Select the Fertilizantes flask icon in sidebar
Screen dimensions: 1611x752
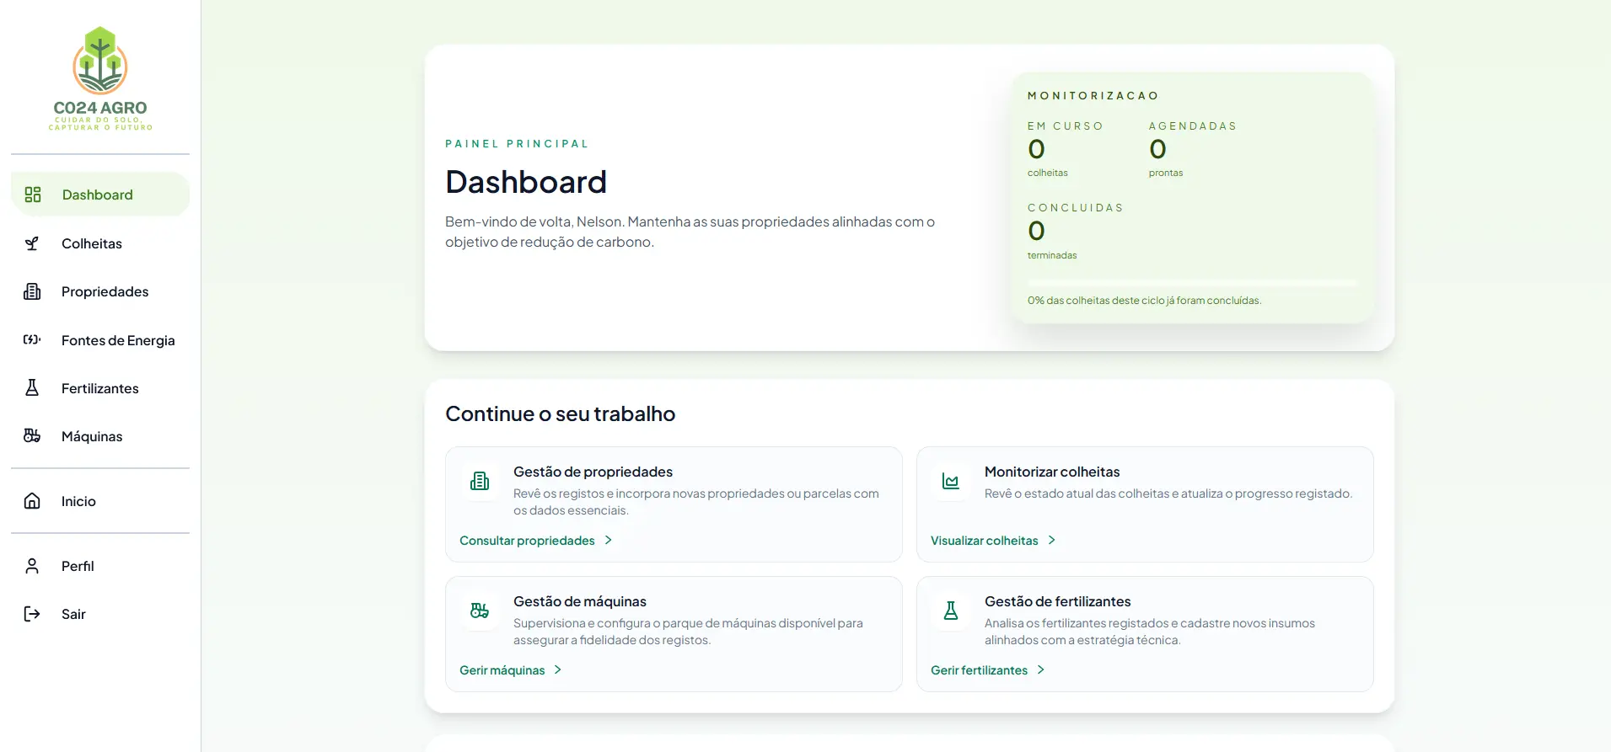tap(32, 388)
